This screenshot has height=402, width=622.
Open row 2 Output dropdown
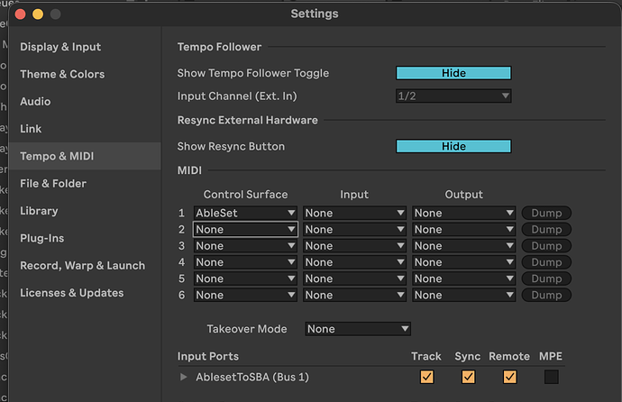pyautogui.click(x=463, y=230)
